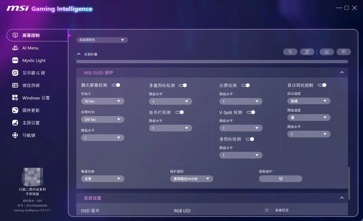Toggle 静态屏幕检测 switch
The width and height of the screenshot is (363, 221).
(x=116, y=85)
